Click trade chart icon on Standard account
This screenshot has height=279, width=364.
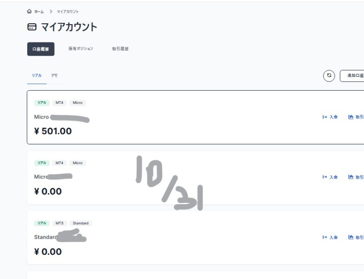click(351, 238)
